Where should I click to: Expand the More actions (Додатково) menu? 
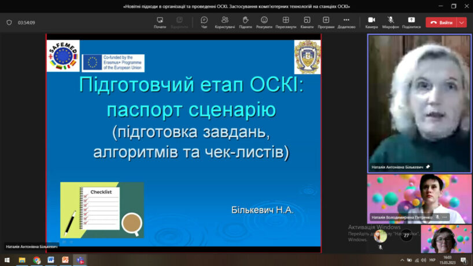click(x=346, y=22)
